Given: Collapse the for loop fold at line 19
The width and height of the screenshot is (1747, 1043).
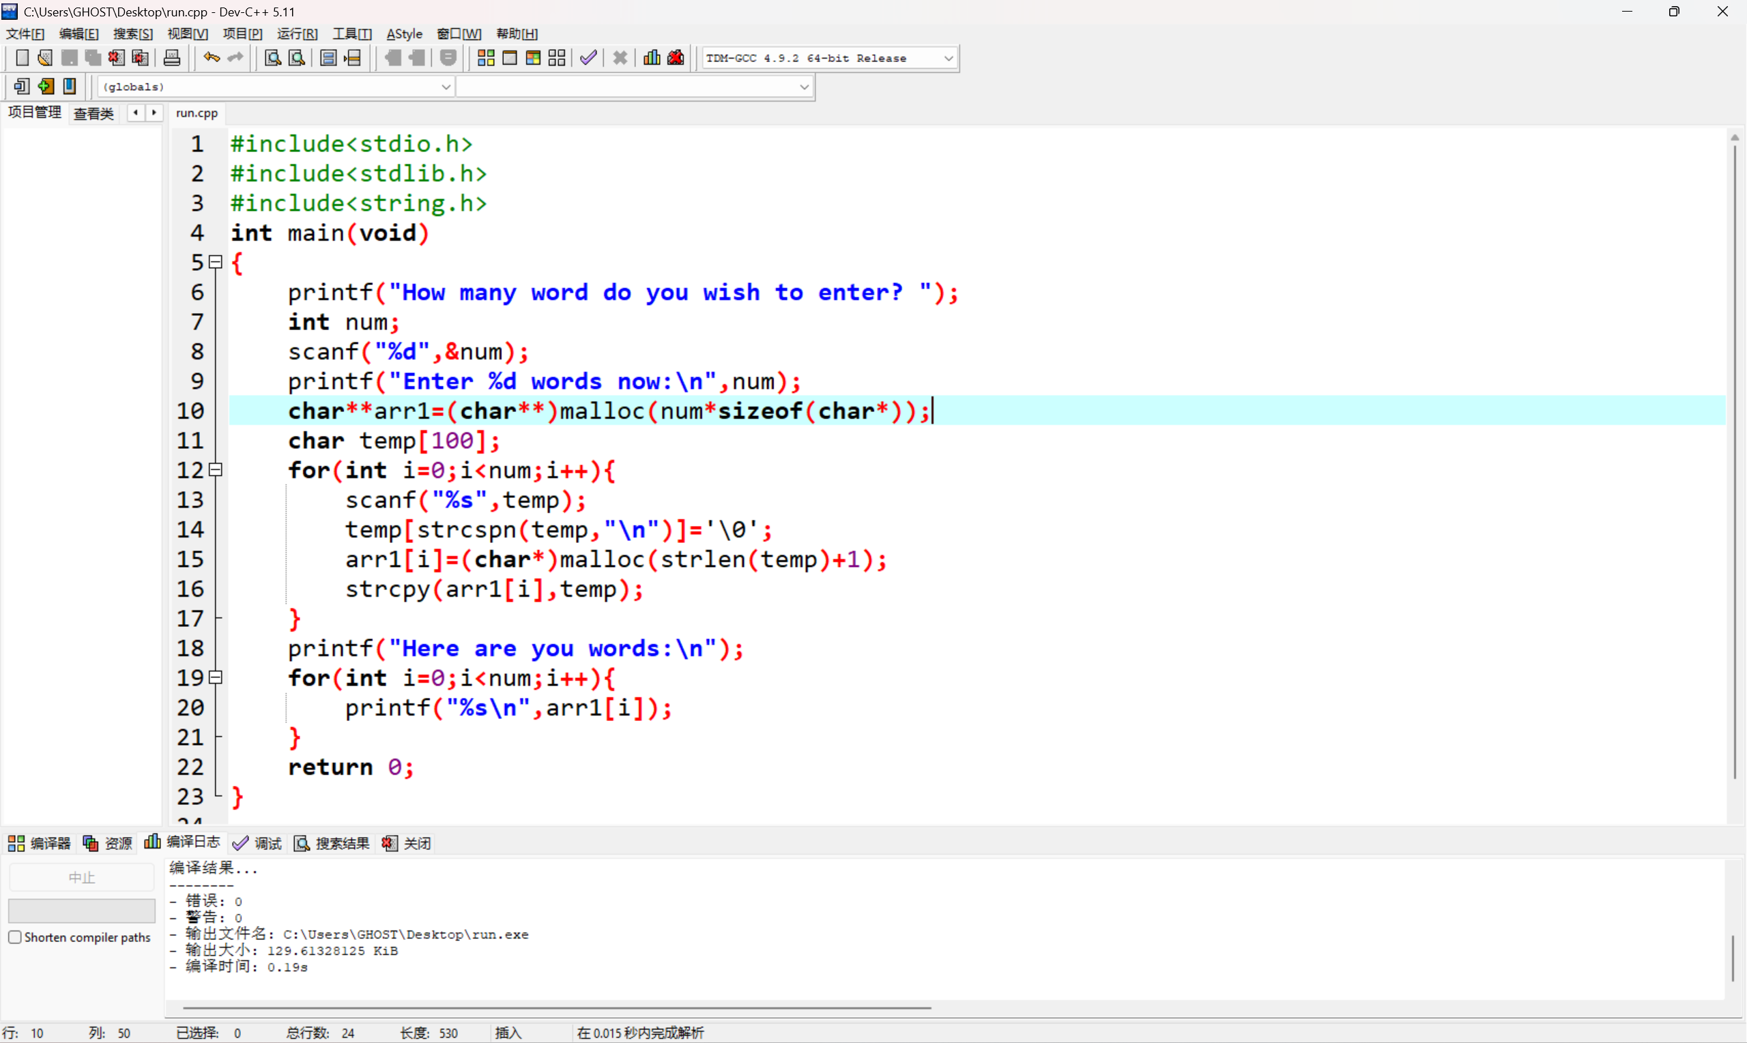Looking at the screenshot, I should (216, 677).
